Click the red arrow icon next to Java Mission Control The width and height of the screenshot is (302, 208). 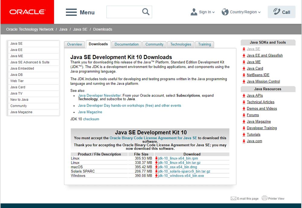click(x=244, y=81)
